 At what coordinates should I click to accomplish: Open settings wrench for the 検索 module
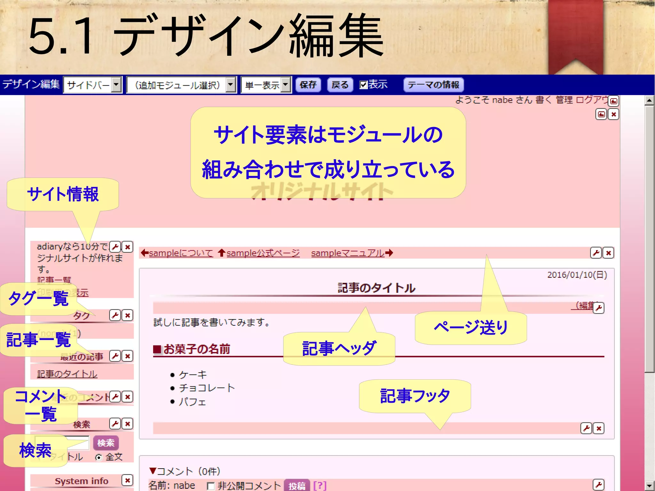click(115, 424)
